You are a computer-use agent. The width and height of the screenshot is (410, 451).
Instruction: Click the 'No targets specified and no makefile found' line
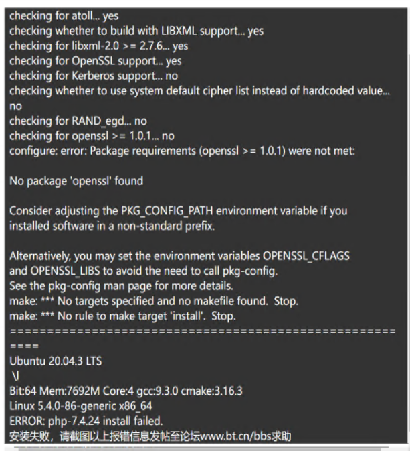click(x=154, y=301)
